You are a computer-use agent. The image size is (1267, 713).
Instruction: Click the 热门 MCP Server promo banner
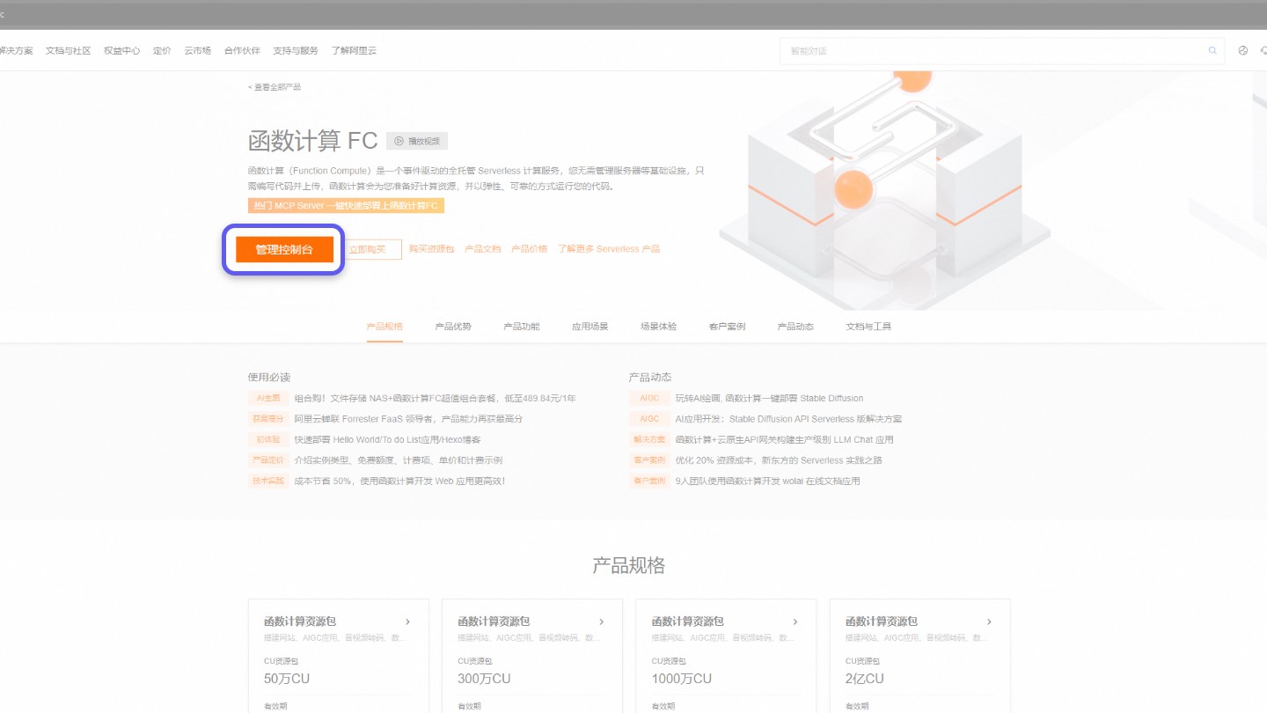[x=346, y=206]
